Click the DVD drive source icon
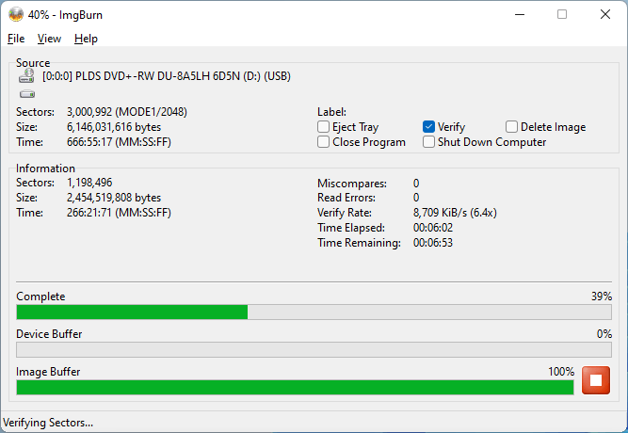Viewport: 628px width, 433px height. click(25, 77)
